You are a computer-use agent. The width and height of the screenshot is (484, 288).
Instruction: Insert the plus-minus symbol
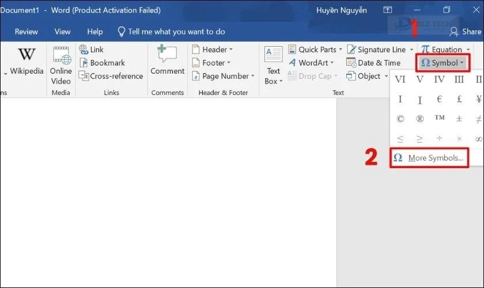coord(459,119)
